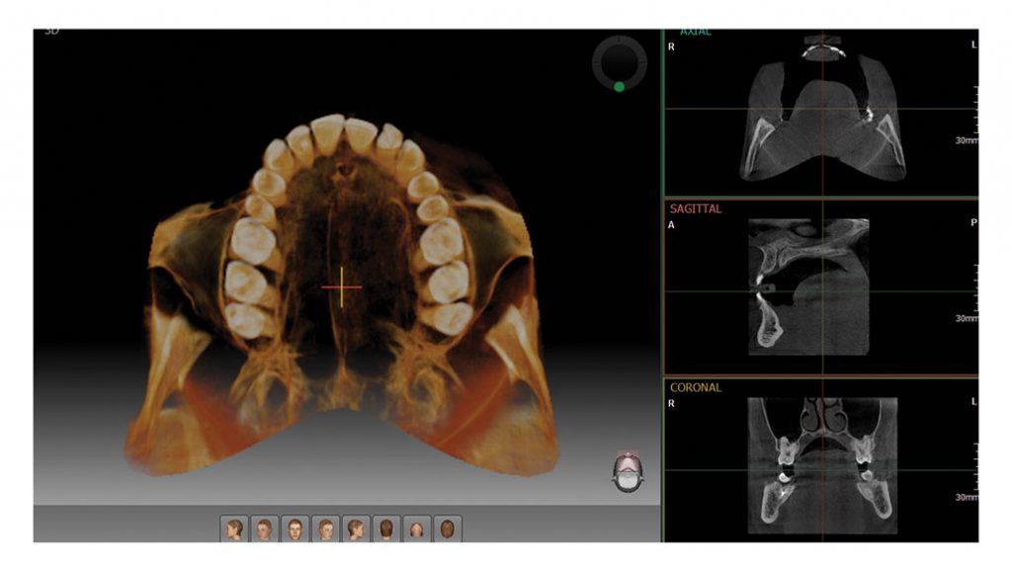
Task: Select the CORONAL view label
Action: (696, 387)
